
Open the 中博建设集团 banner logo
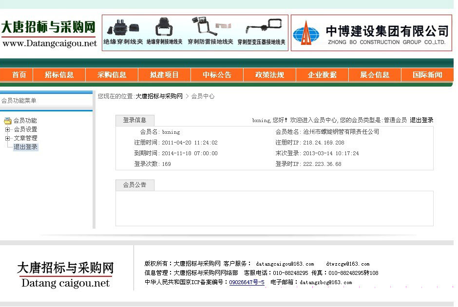371,33
